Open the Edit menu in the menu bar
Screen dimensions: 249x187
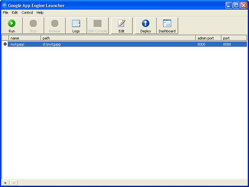(x=15, y=12)
